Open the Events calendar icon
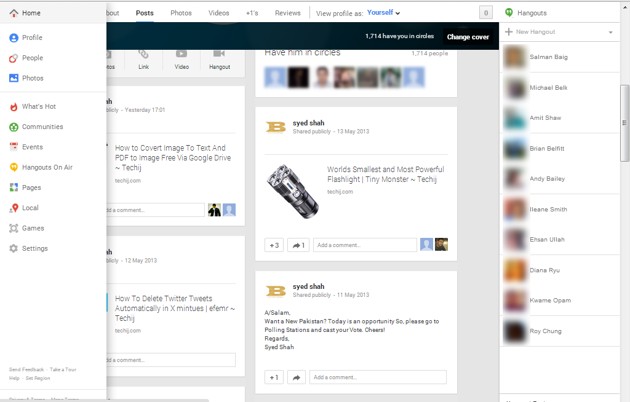This screenshot has width=630, height=402. [14, 147]
